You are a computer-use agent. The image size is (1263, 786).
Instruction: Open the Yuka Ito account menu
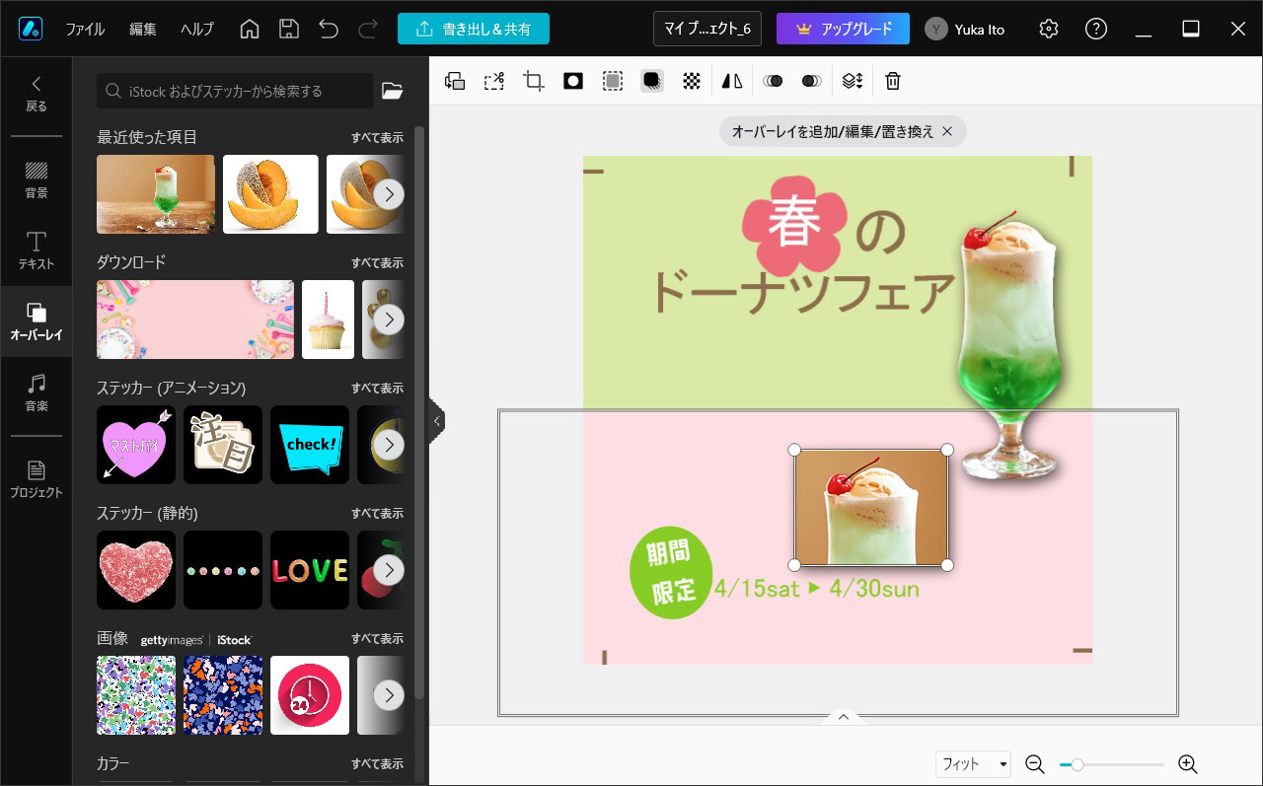965,29
